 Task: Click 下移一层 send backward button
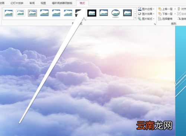pyautogui.click(x=166, y=14)
